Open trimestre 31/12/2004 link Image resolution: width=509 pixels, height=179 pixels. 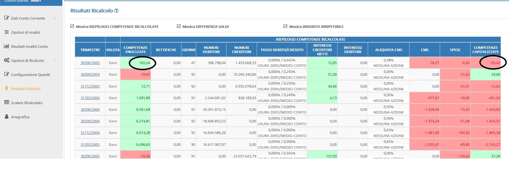click(90, 133)
